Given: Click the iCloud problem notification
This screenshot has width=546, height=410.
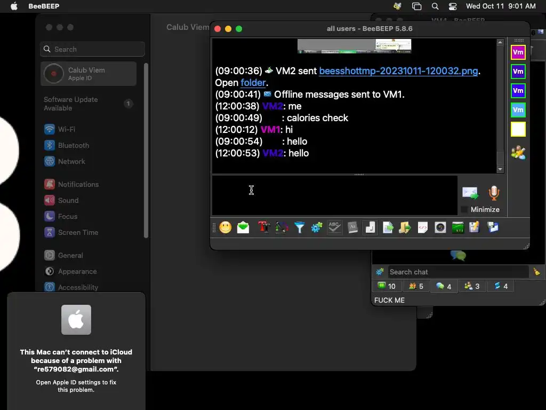Looking at the screenshot, I should [x=76, y=351].
